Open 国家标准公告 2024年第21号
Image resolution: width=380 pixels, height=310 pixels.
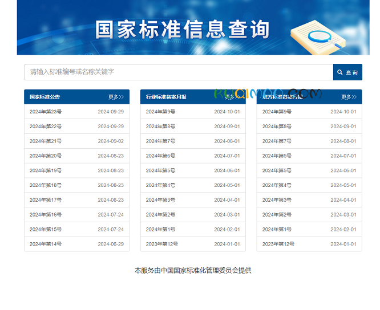(46, 141)
